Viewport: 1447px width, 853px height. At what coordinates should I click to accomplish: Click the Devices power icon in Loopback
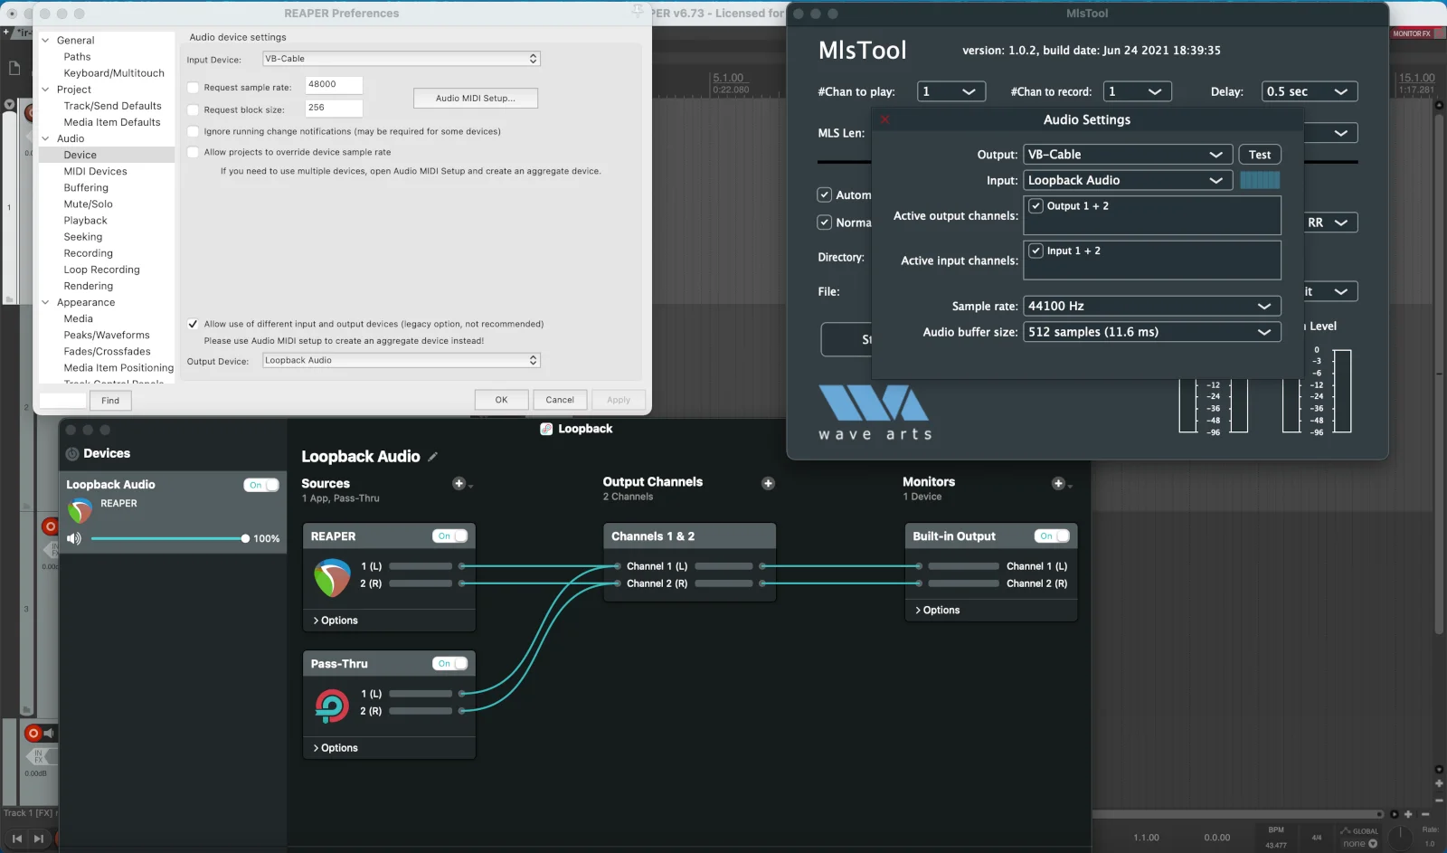pyautogui.click(x=72, y=454)
